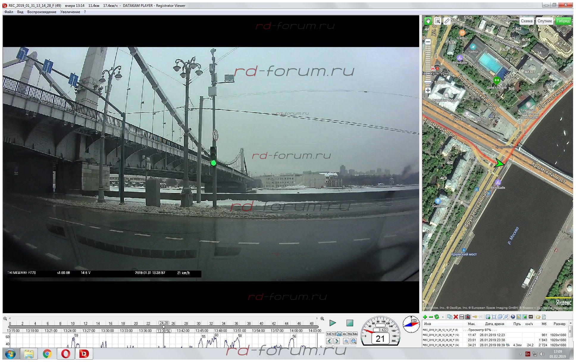This screenshot has width=576, height=362.
Task: Set playback speed to 64x
Action: pyautogui.click(x=355, y=334)
